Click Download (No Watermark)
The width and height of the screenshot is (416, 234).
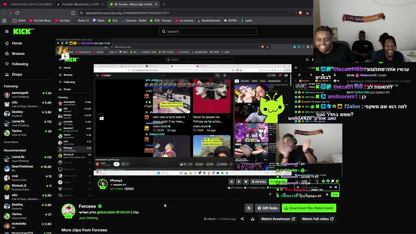coord(309,208)
